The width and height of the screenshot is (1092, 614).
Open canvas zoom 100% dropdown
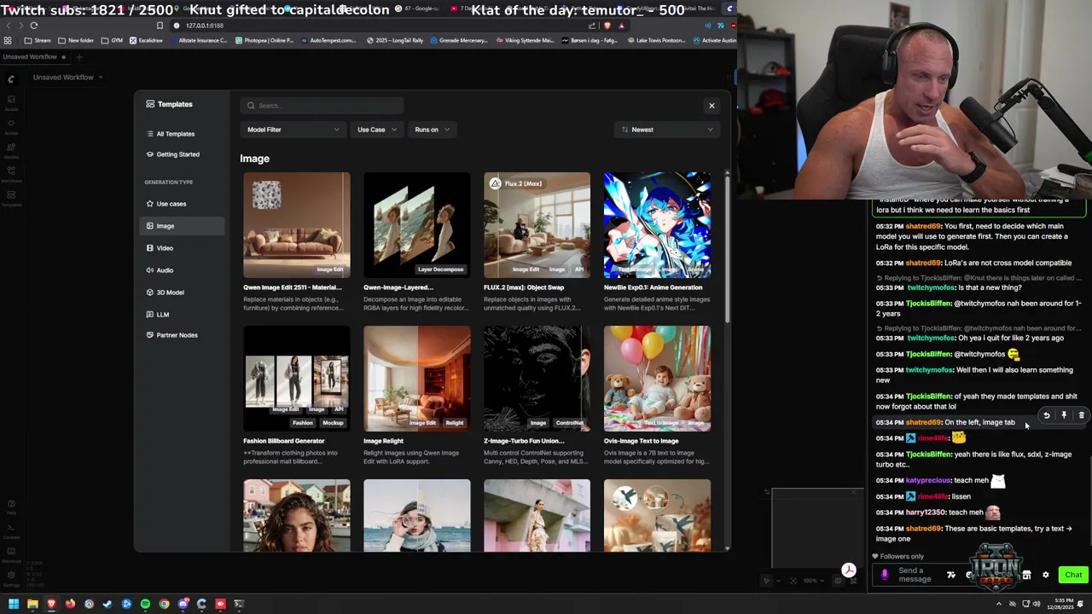pyautogui.click(x=814, y=581)
